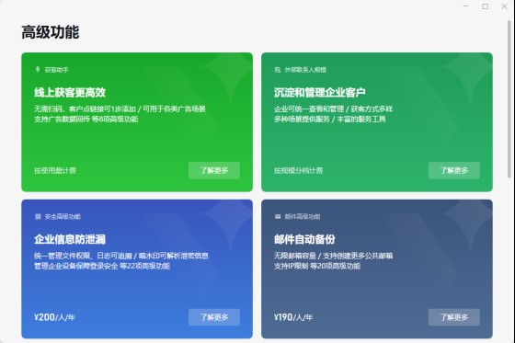Click the 获客助手 label
Image resolution: width=515 pixels, height=343 pixels.
56,70
